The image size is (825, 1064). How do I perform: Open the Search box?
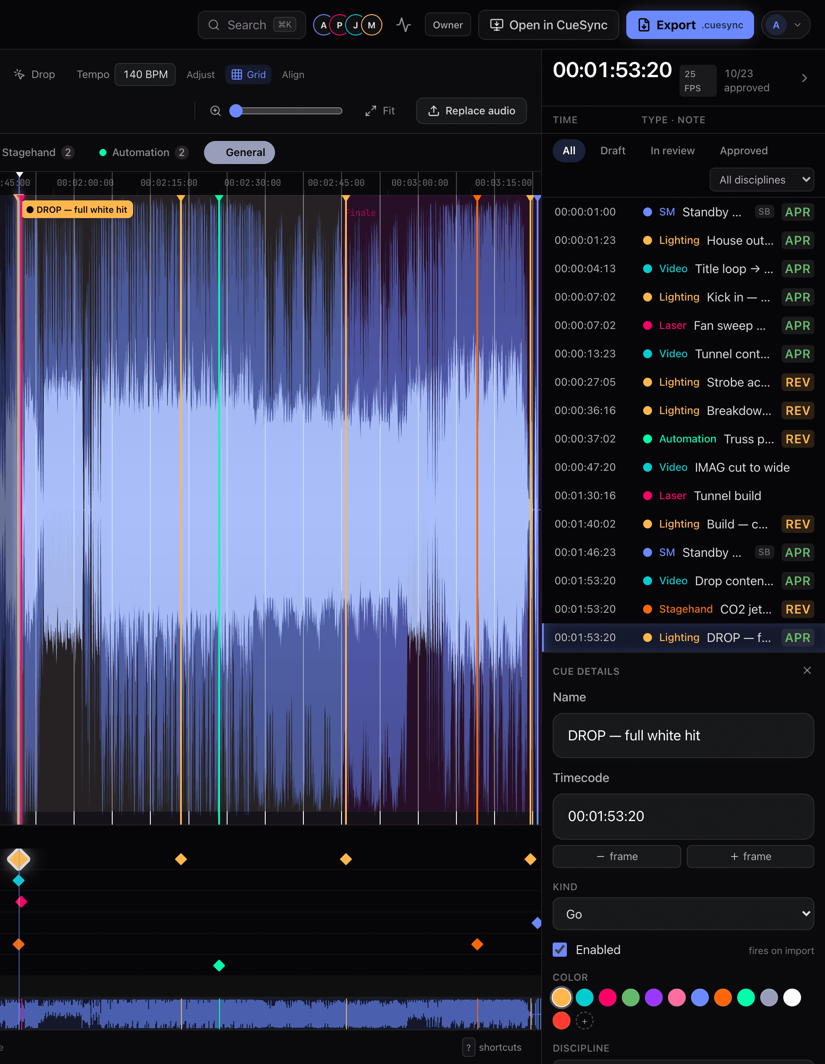tap(251, 25)
